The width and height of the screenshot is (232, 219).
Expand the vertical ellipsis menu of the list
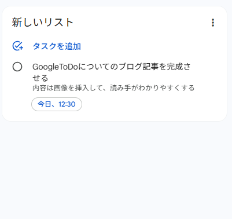coord(213,23)
